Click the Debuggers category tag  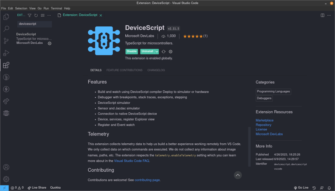tap(264, 98)
